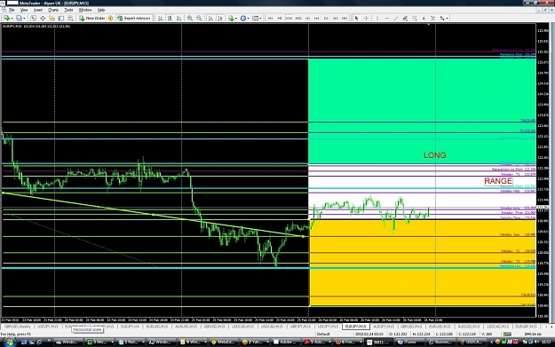This screenshot has width=555, height=347.
Task: Select the trendline drawing tool
Action: [x=396, y=18]
